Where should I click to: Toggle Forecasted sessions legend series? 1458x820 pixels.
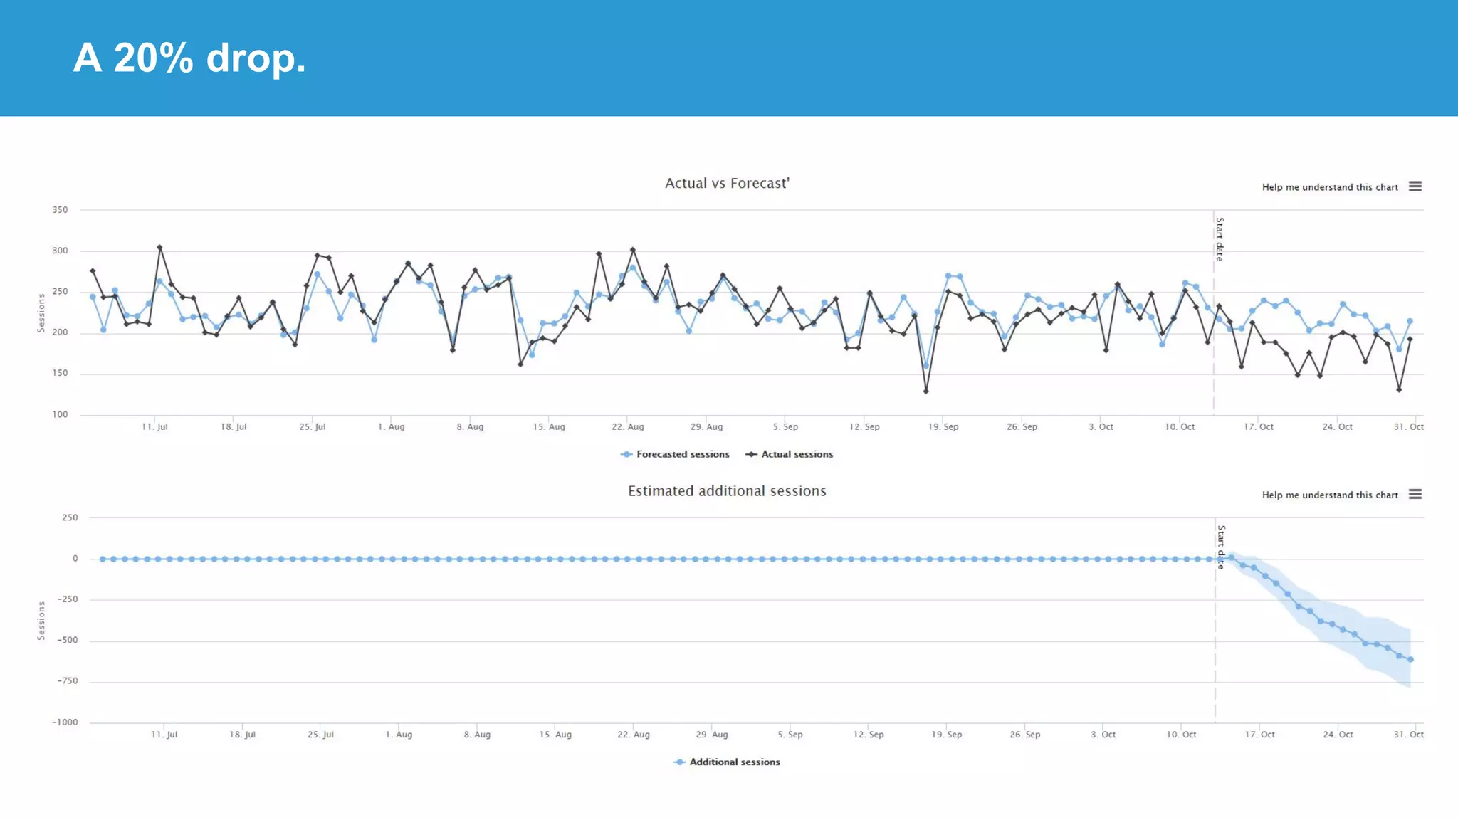tap(682, 454)
